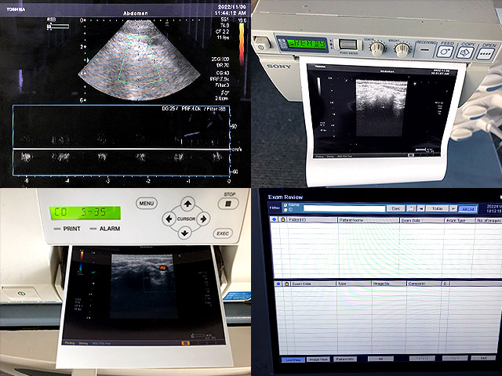
Task: Click Sony printer COPY button
Action: click(465, 52)
